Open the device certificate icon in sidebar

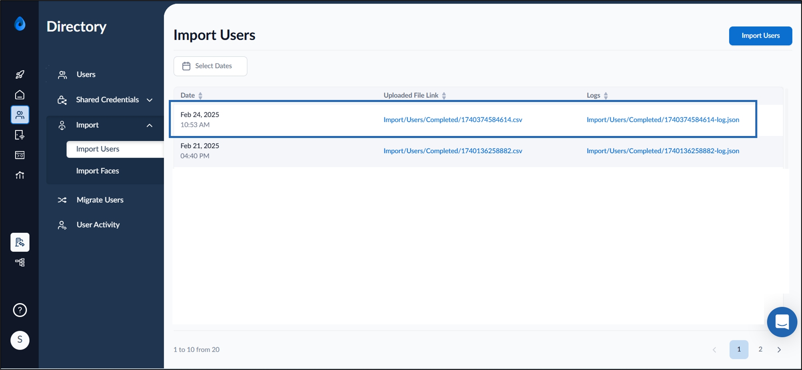[x=20, y=135]
